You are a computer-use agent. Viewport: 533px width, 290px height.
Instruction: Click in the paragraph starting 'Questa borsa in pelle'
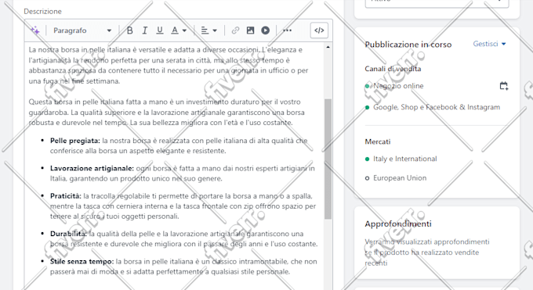[166, 113]
